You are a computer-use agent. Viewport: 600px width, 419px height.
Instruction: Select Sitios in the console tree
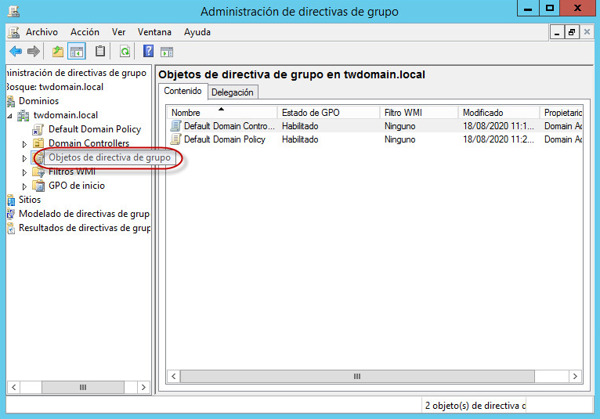click(x=30, y=200)
